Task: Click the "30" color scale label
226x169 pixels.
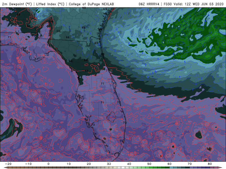Action: (109, 164)
